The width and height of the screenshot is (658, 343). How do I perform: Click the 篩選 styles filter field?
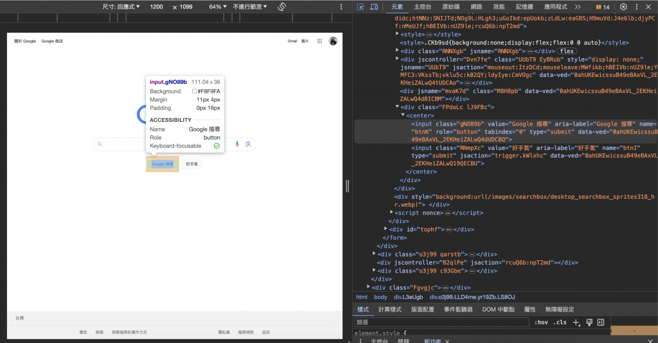(x=441, y=322)
